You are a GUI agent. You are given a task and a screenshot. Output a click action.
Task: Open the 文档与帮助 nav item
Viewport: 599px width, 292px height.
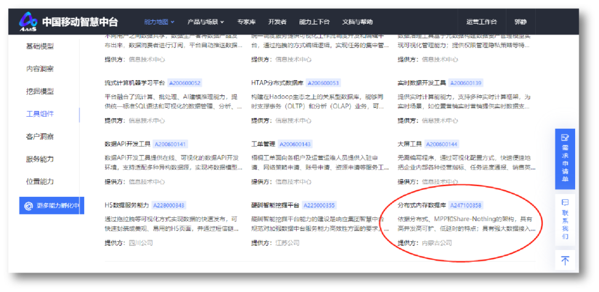pyautogui.click(x=357, y=22)
